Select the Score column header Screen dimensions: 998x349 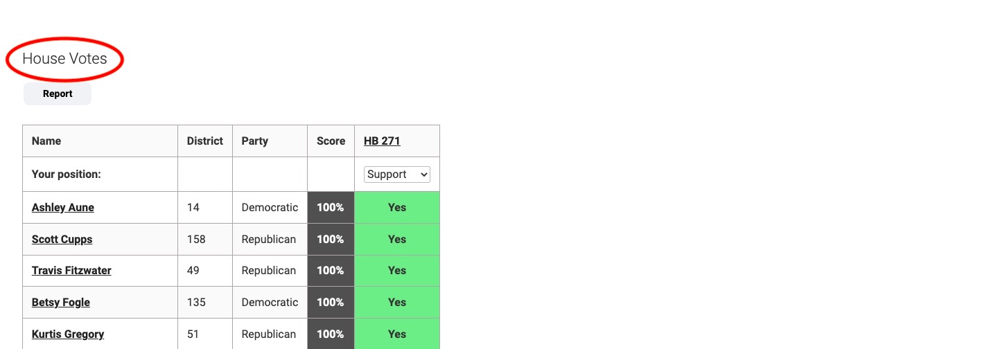tap(331, 141)
